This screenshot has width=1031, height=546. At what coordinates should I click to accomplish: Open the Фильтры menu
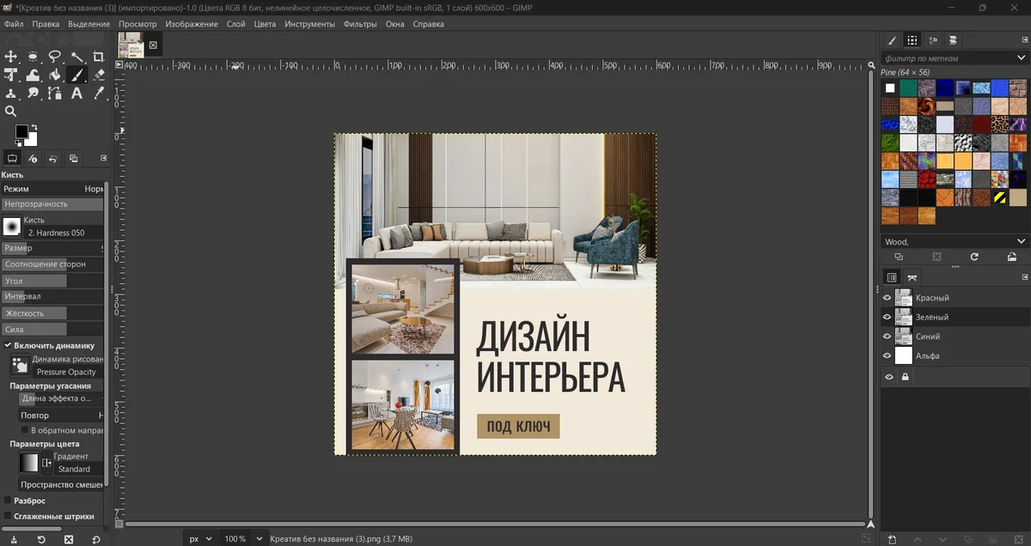click(360, 24)
